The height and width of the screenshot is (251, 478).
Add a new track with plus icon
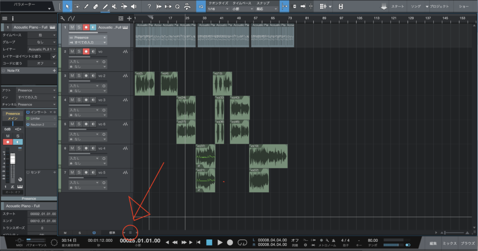[129, 18]
